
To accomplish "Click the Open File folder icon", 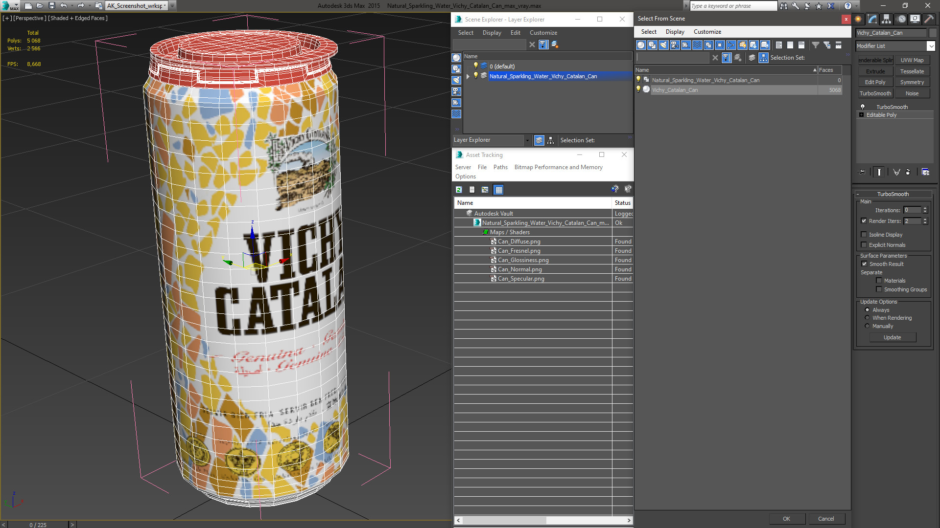I will [40, 5].
